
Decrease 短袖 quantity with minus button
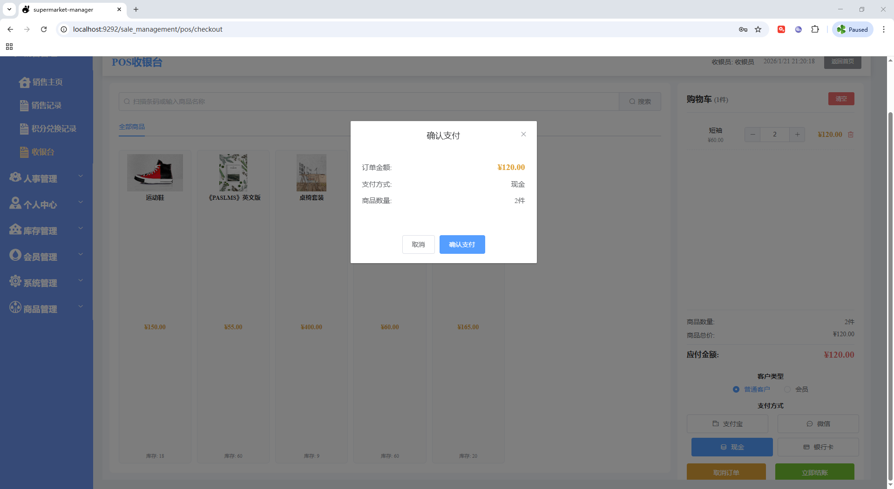click(x=752, y=135)
